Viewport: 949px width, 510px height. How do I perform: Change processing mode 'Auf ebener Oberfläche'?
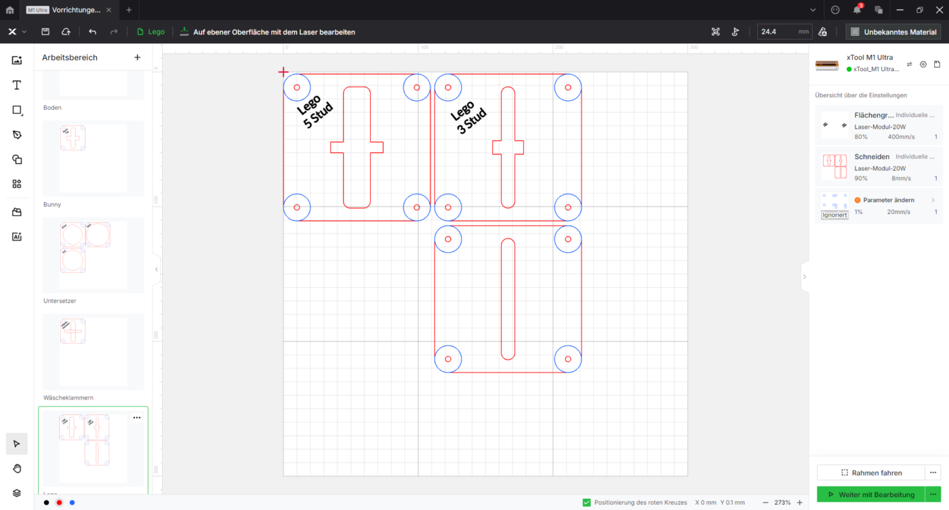[x=267, y=32]
